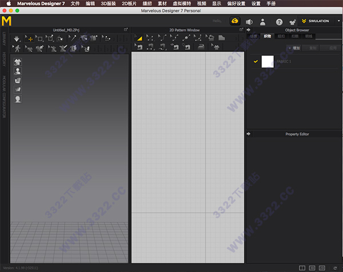Select the Edit Pattern points tool

(x=150, y=38)
